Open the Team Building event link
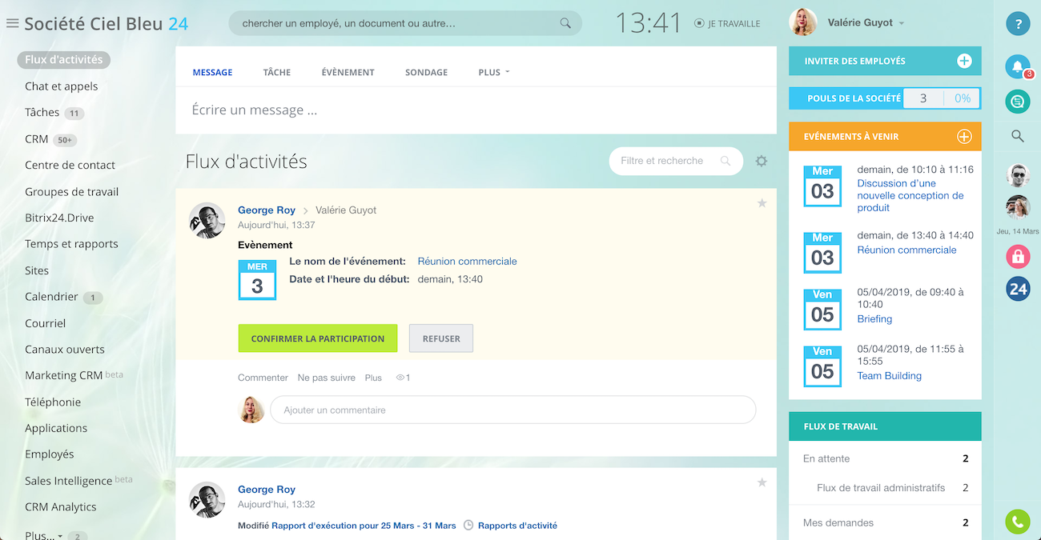This screenshot has width=1041, height=540. [x=889, y=376]
